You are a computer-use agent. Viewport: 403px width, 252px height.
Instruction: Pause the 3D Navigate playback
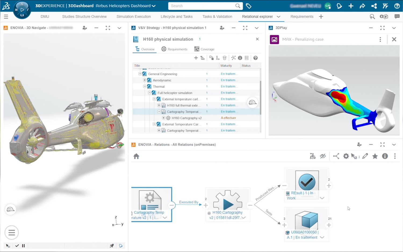point(23,246)
